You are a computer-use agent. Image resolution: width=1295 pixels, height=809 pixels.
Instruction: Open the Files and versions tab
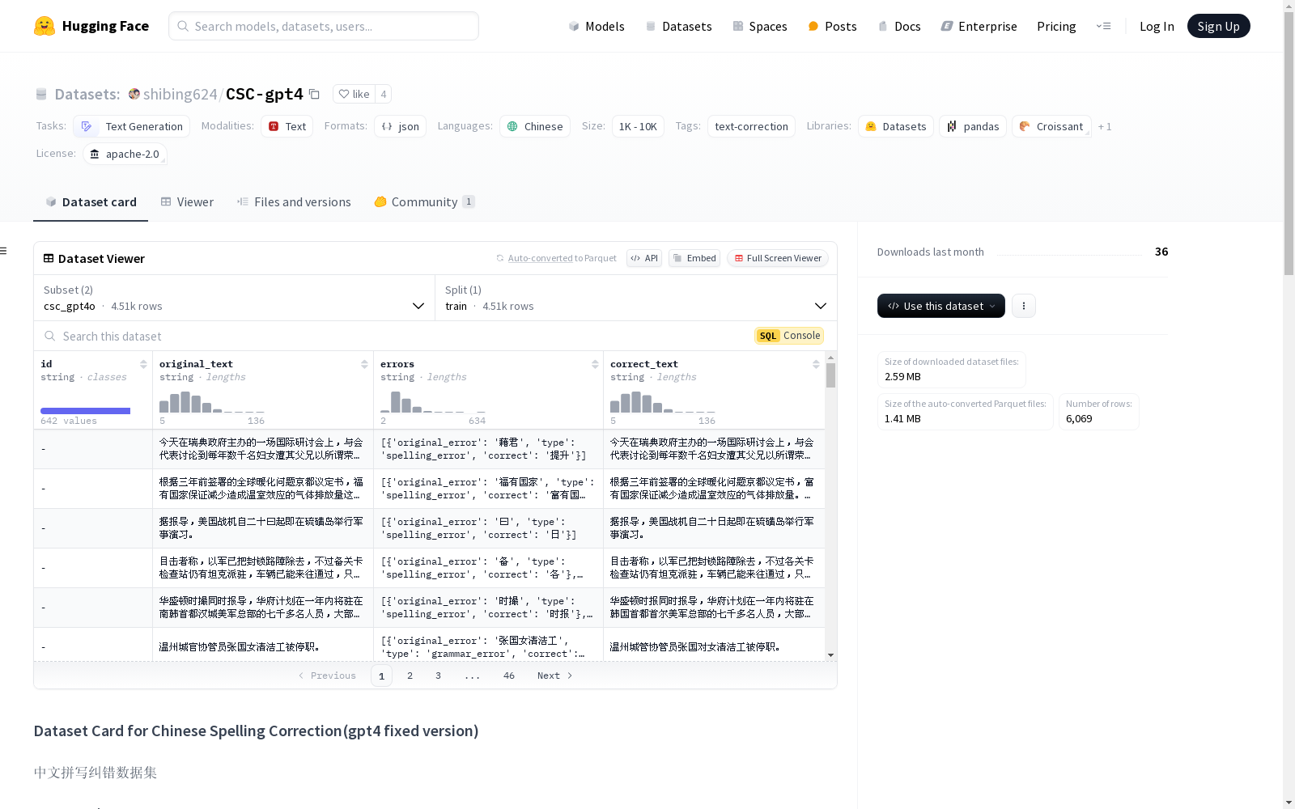tap(294, 202)
